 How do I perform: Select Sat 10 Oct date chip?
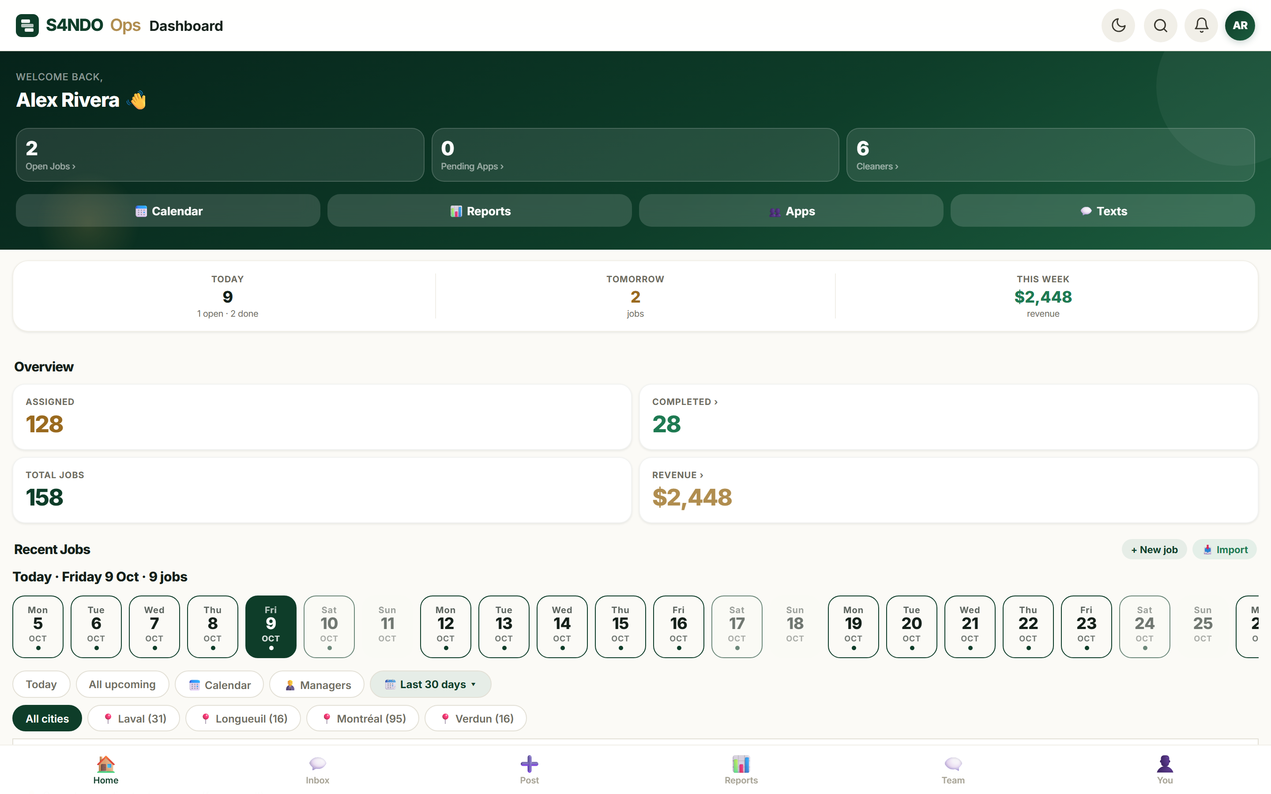click(329, 626)
